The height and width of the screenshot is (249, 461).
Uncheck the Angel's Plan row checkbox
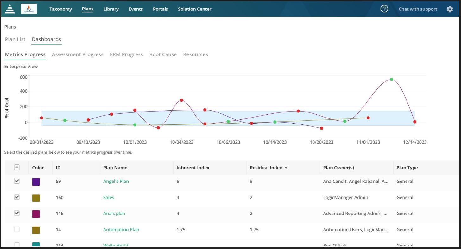17,181
